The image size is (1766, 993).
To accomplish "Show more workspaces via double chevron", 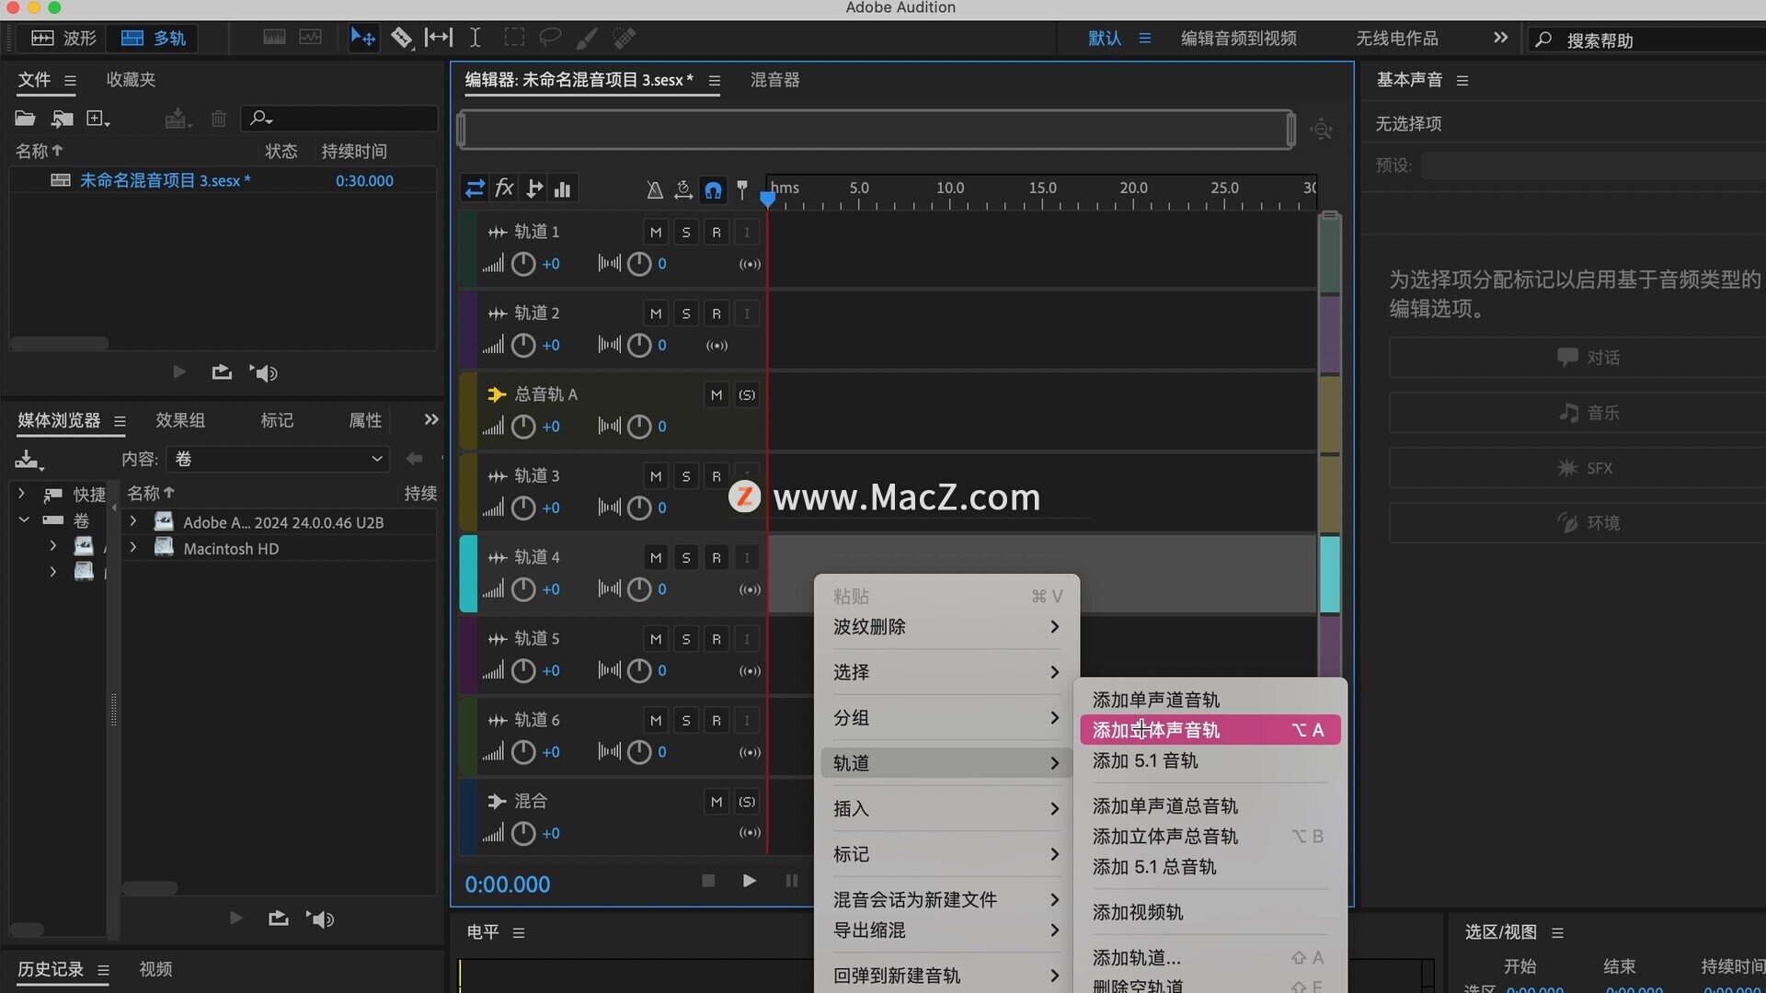I will [1500, 38].
